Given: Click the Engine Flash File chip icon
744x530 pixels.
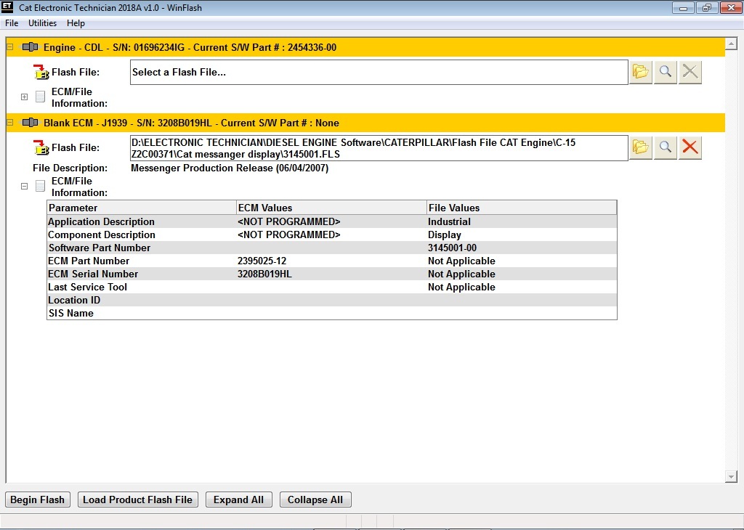Looking at the screenshot, I should pos(41,72).
